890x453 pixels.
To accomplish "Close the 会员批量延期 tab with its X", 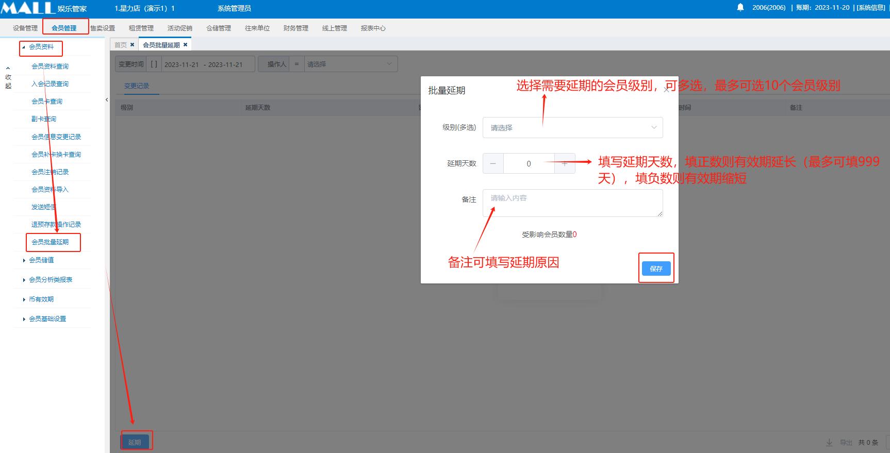I will point(186,45).
